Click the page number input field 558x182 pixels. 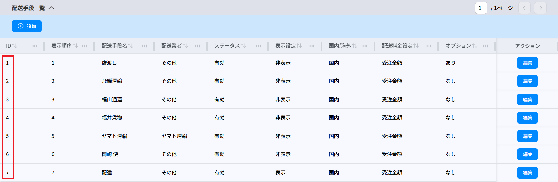[x=481, y=8]
